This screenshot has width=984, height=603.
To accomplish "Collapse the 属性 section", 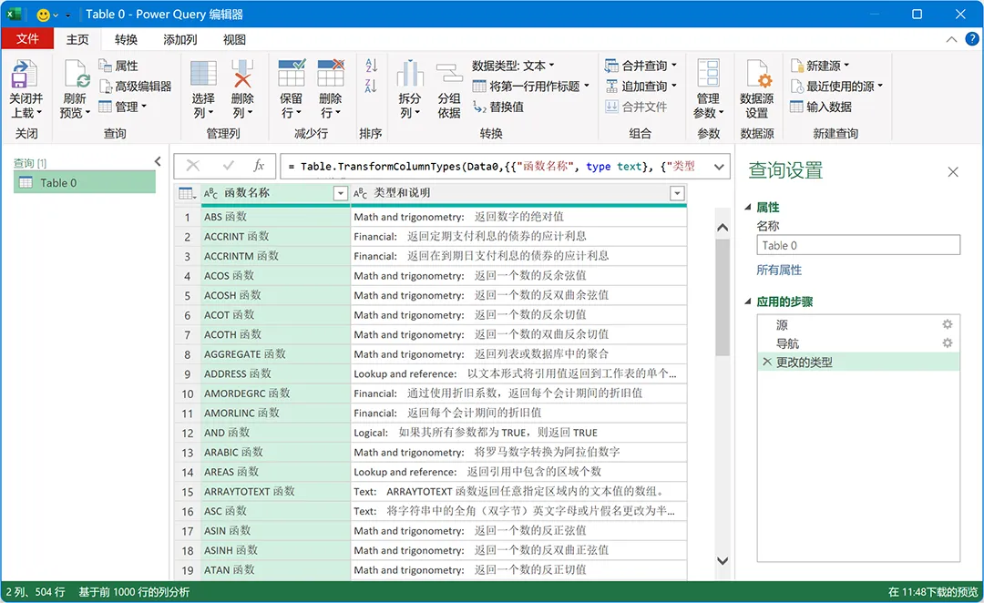I will click(x=747, y=207).
